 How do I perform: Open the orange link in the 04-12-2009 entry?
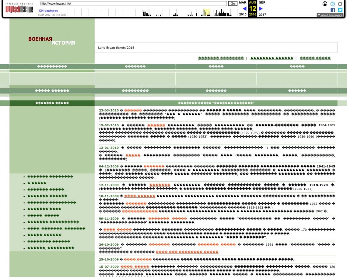coord(154,166)
